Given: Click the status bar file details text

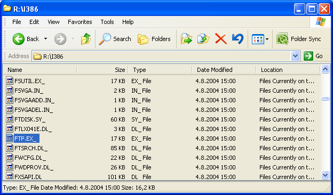Looking at the screenshot, I should point(79,188).
